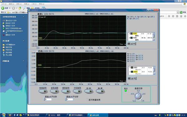The height and width of the screenshot is (117, 187).
Task: Open 共享文档 link in other places
Action: (9, 50)
